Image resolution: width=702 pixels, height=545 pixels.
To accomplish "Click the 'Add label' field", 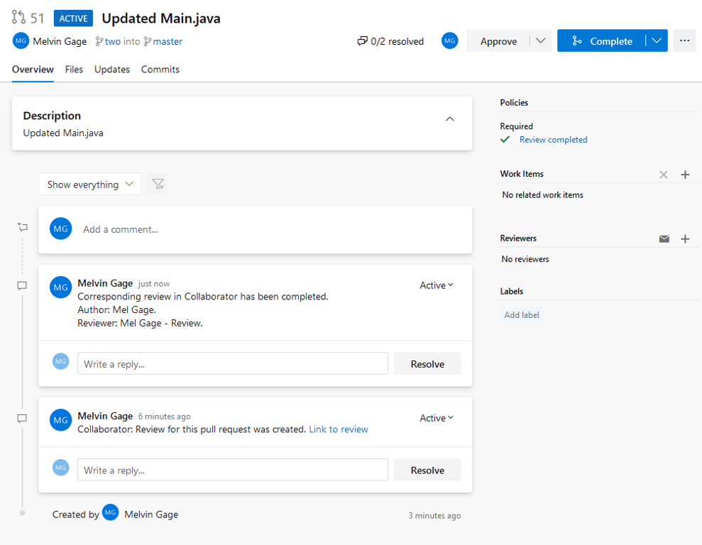I will pyautogui.click(x=522, y=315).
